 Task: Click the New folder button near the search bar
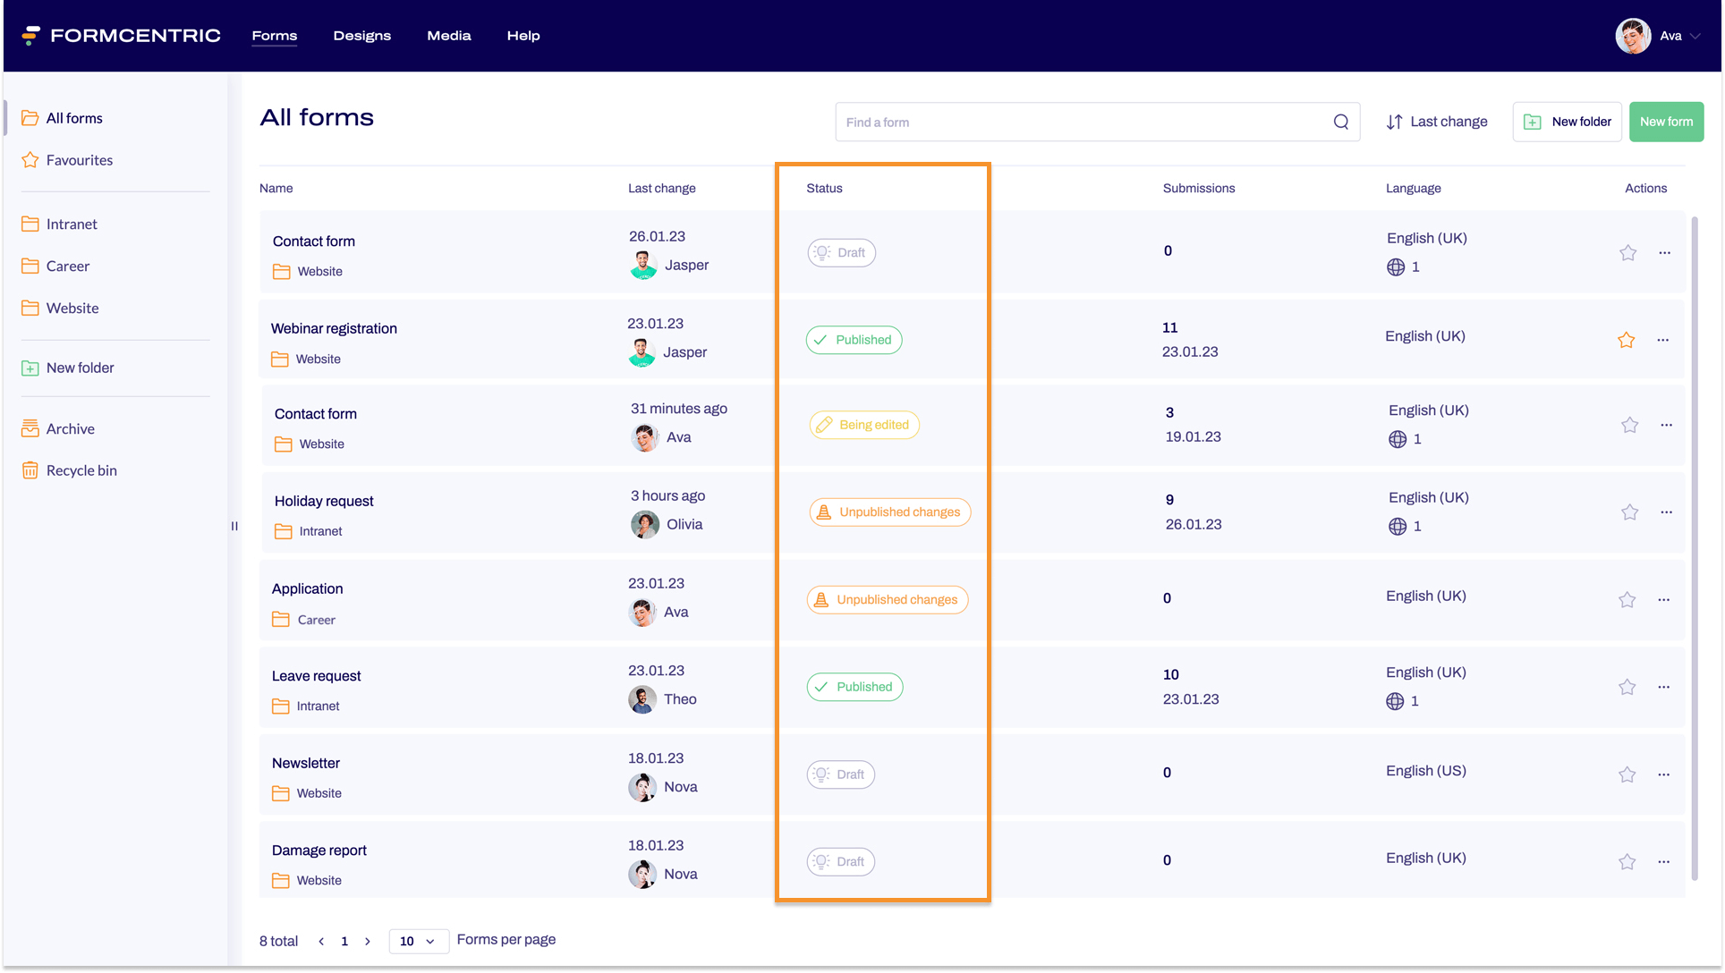(1567, 121)
